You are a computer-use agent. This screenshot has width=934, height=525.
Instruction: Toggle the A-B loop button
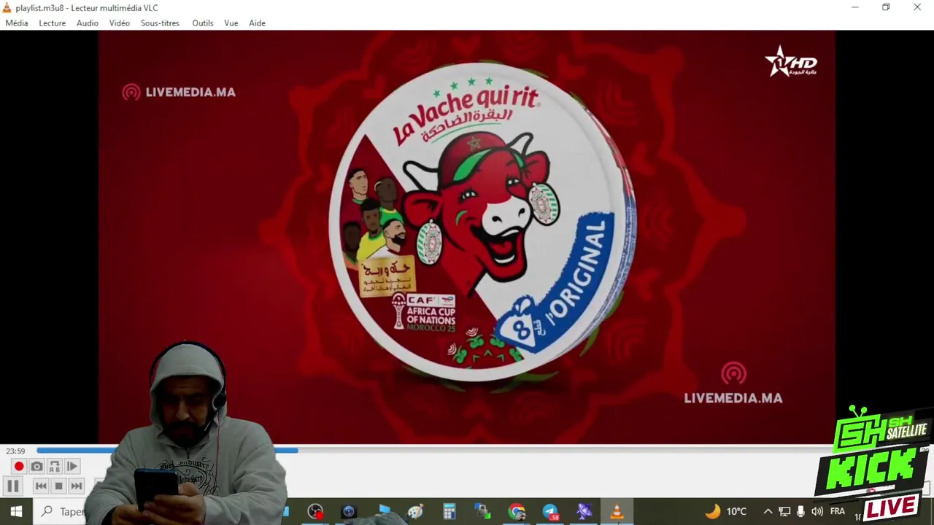pyautogui.click(x=54, y=467)
